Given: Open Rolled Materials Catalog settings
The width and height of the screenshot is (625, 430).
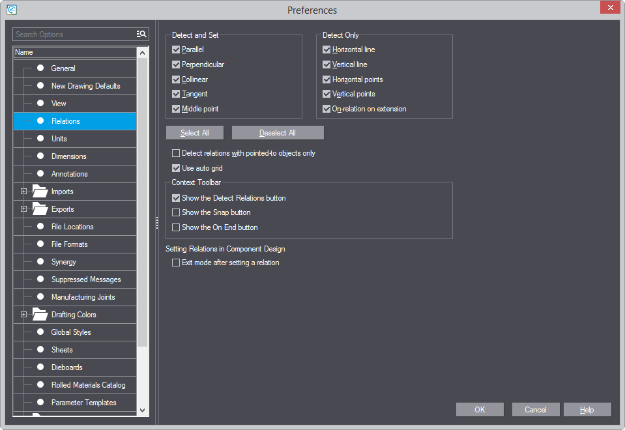Looking at the screenshot, I should 75,385.
